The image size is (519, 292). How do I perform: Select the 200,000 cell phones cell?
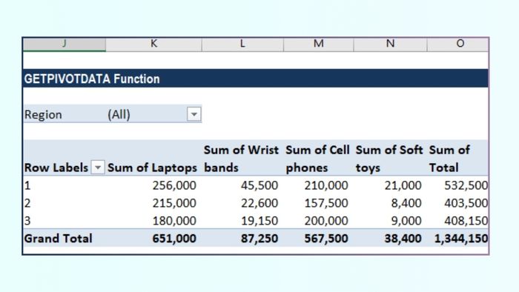pos(318,220)
